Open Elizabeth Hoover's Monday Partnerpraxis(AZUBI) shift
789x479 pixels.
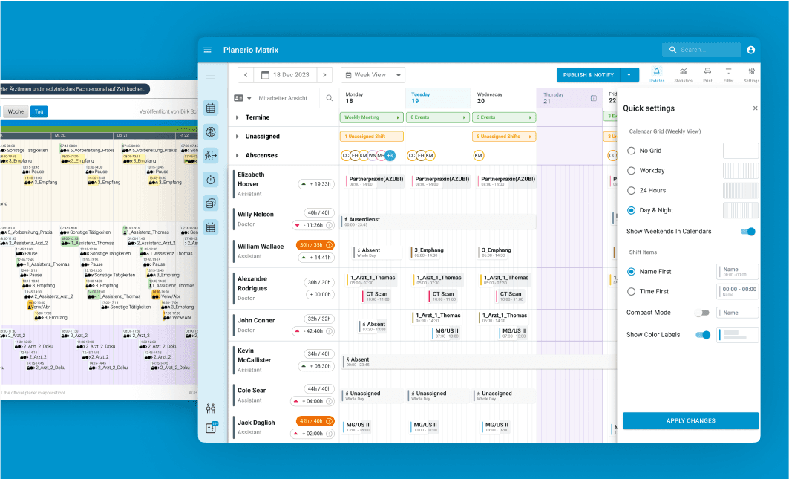[x=375, y=181]
